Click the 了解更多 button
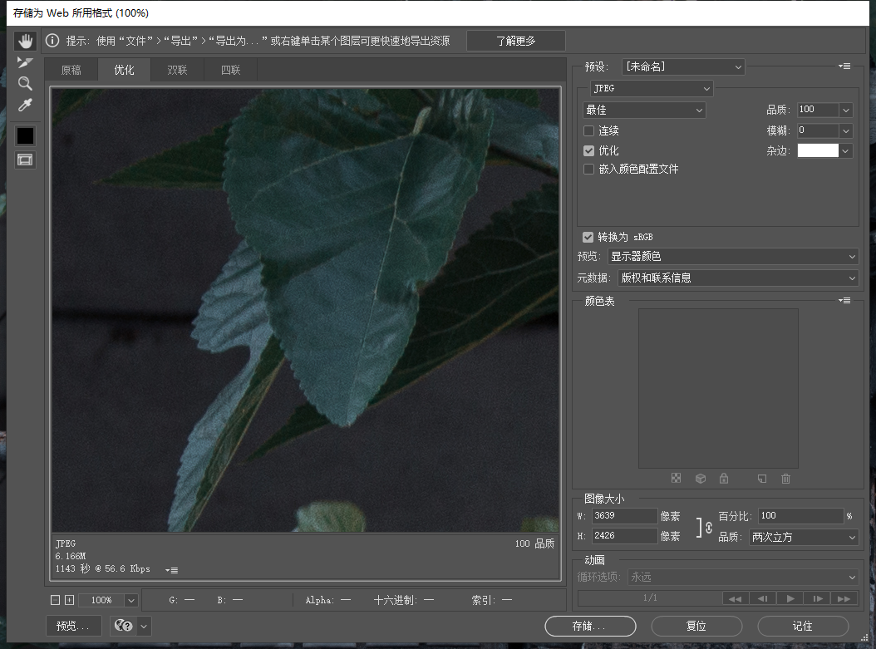The image size is (876, 649). pos(515,41)
